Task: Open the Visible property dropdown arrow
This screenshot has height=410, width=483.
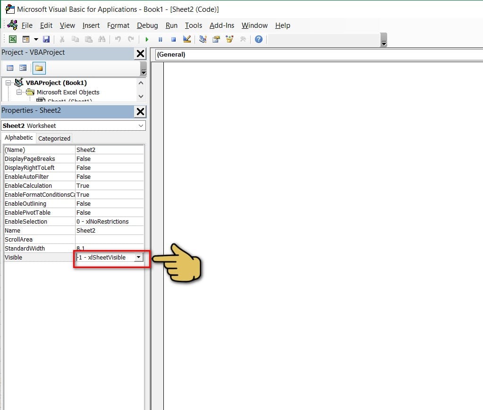Action: (x=138, y=258)
